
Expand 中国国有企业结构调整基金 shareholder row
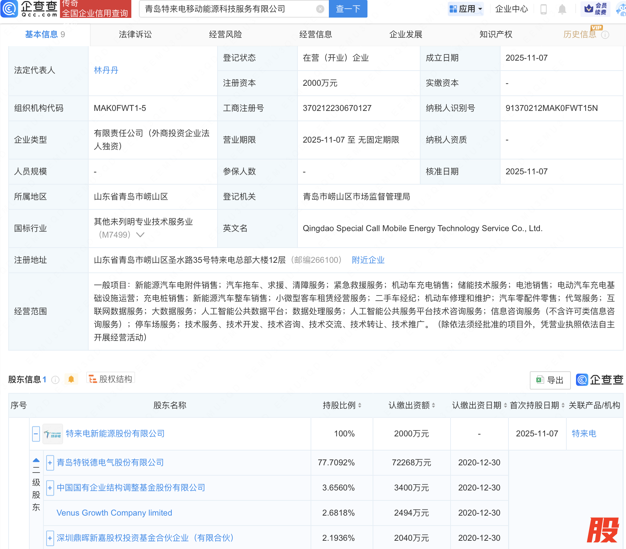click(x=50, y=488)
